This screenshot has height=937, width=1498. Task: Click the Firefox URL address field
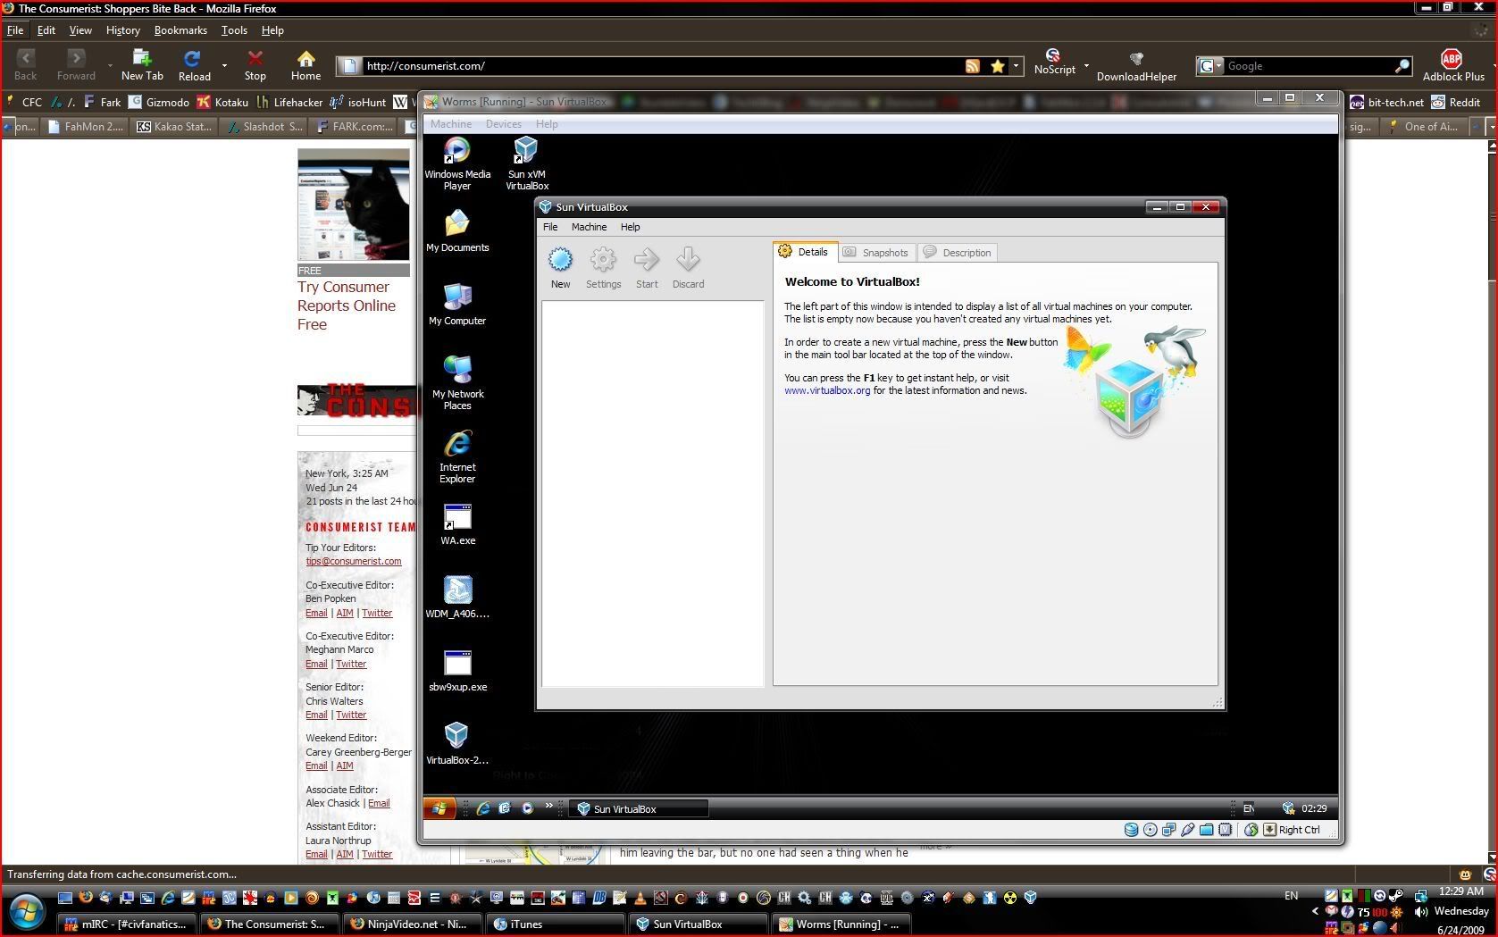coord(661,66)
